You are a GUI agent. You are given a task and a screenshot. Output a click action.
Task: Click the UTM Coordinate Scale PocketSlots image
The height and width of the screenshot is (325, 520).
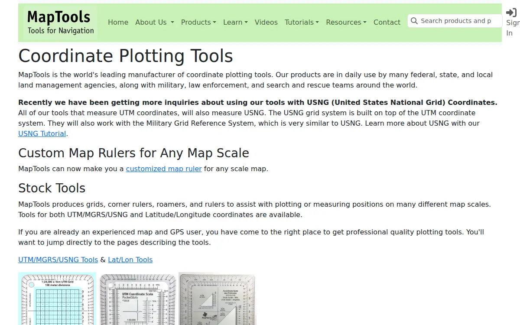(138, 299)
